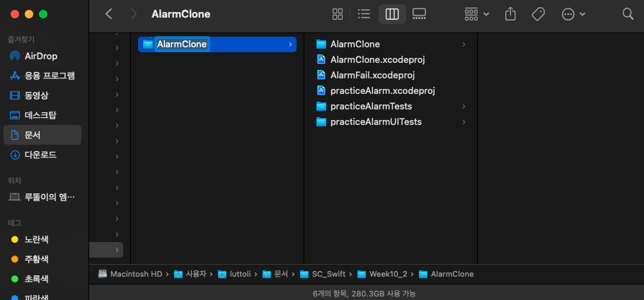This screenshot has width=644, height=300.
Task: Click the Share icon
Action: (510, 14)
